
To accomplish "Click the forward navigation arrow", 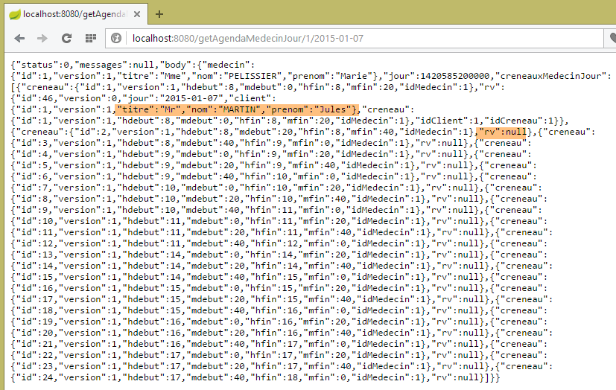I will [42, 38].
